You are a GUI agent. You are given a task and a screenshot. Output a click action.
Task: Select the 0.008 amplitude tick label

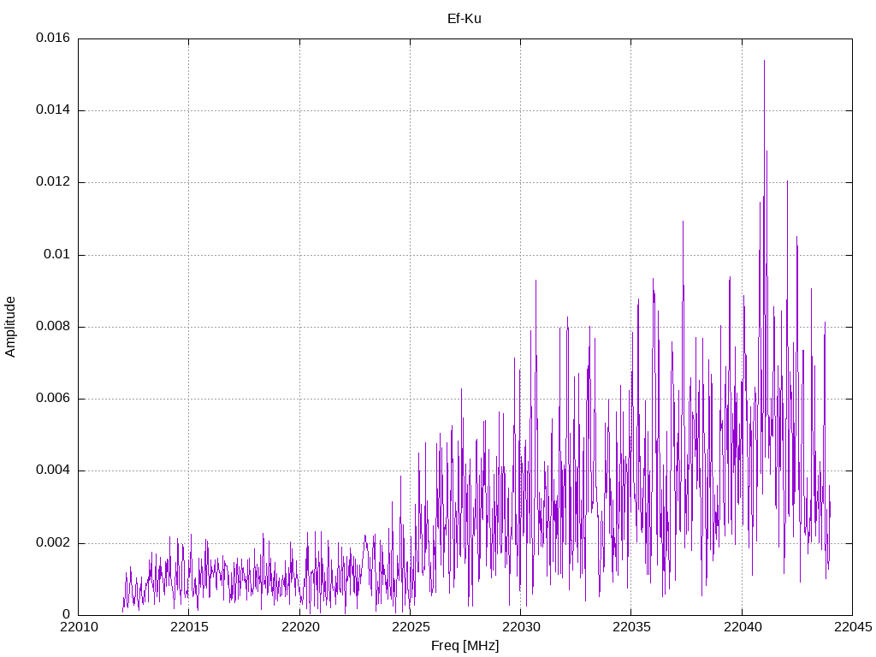[53, 327]
